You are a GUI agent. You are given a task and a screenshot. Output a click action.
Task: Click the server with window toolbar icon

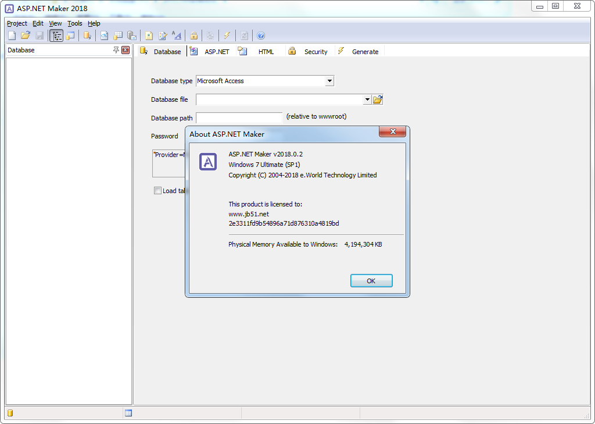tap(132, 35)
